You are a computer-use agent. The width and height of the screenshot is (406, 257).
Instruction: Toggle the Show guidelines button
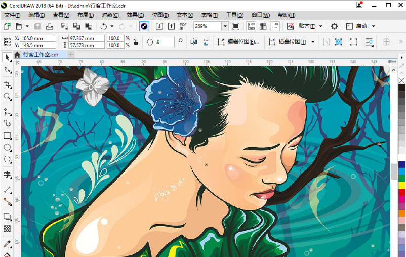275,26
